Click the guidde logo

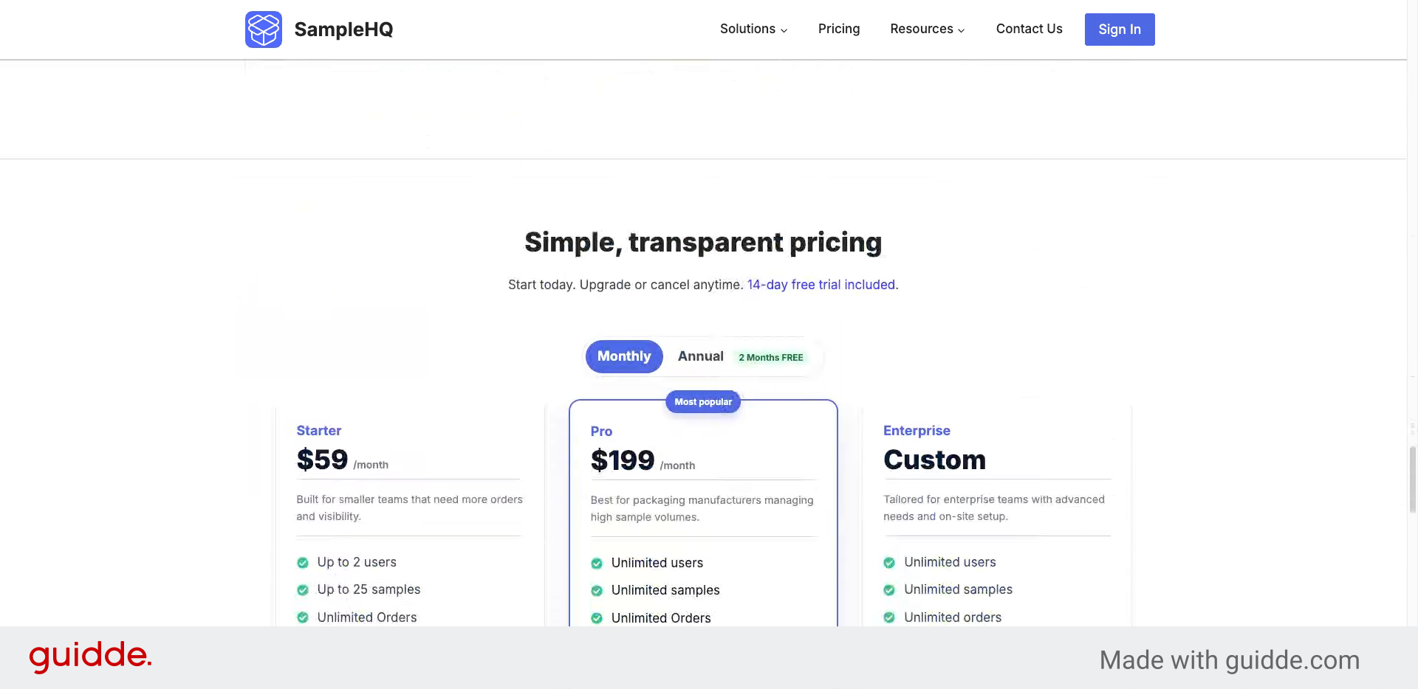(90, 657)
